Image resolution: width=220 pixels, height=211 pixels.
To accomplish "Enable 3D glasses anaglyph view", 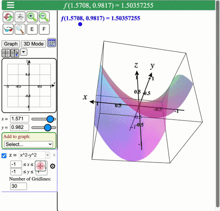I will coord(8,29).
